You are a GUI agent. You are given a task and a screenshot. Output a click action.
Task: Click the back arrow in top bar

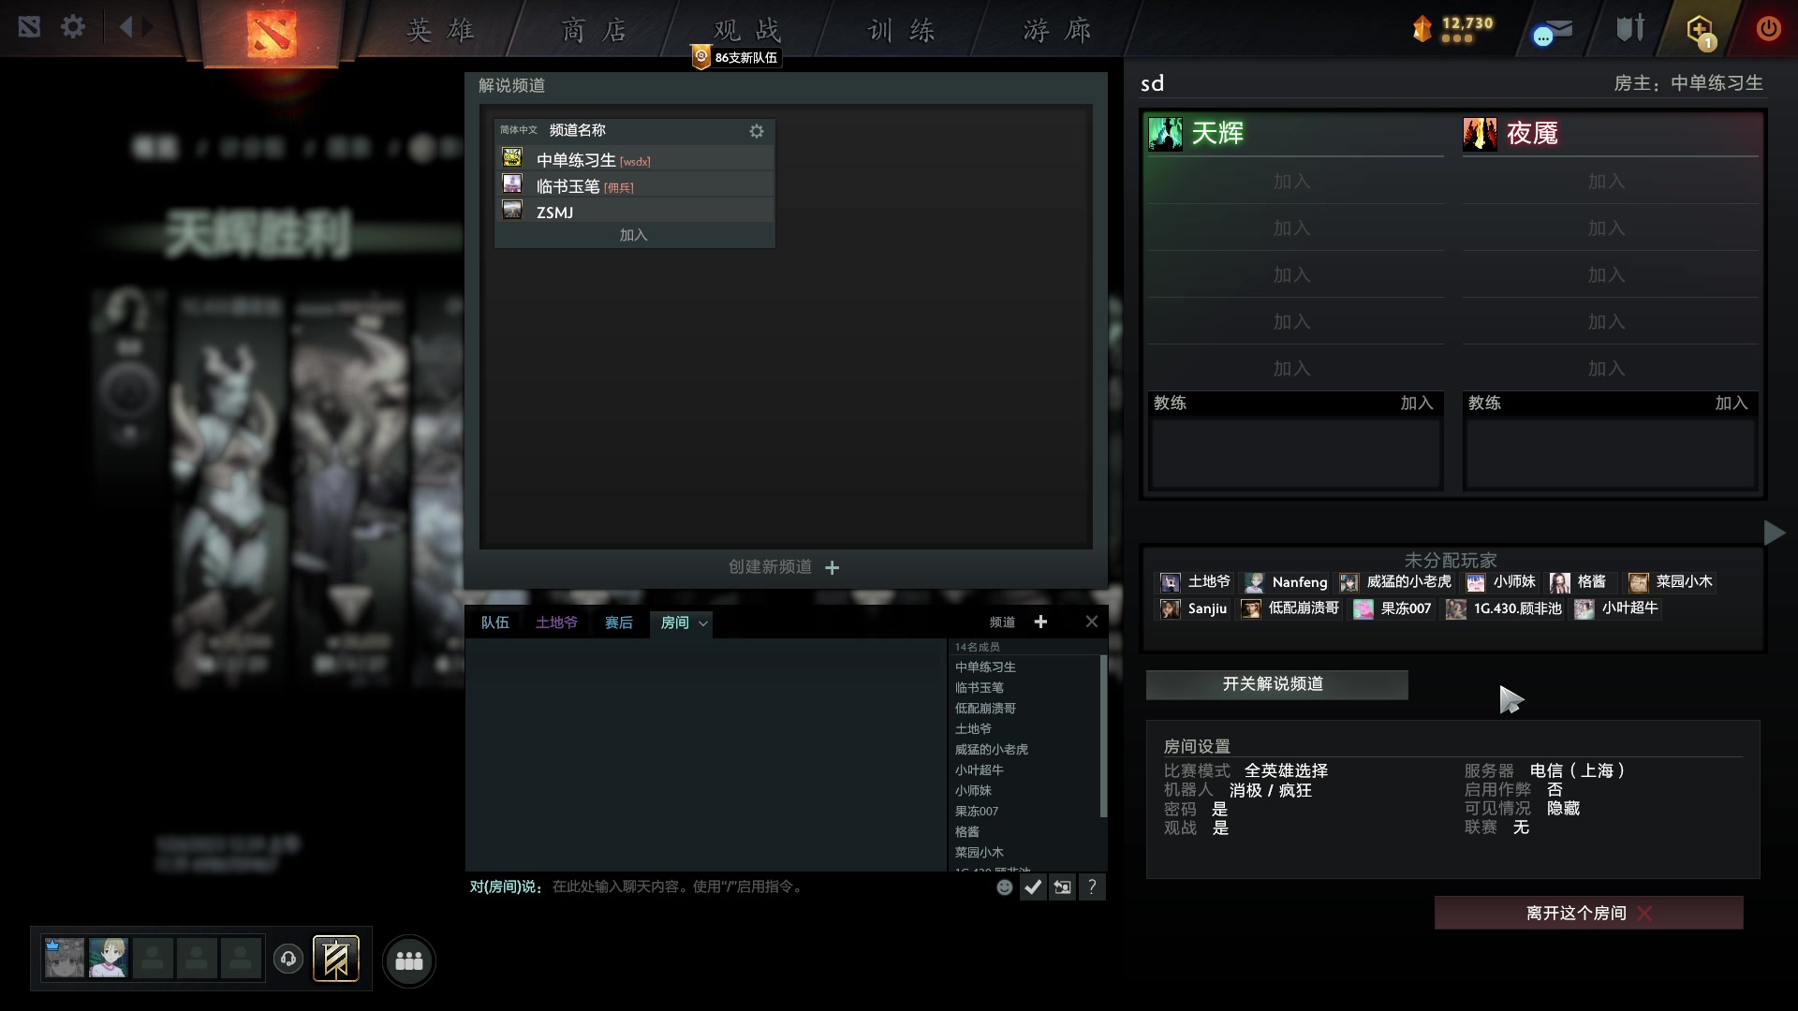[125, 26]
